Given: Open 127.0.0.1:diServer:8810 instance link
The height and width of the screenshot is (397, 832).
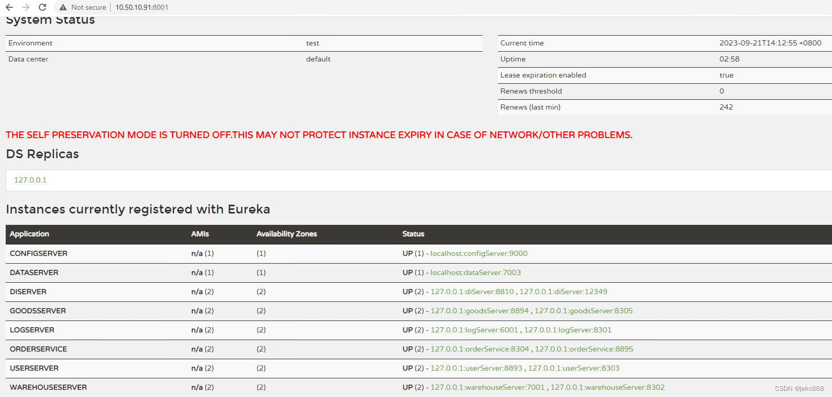Looking at the screenshot, I should pyautogui.click(x=472, y=292).
